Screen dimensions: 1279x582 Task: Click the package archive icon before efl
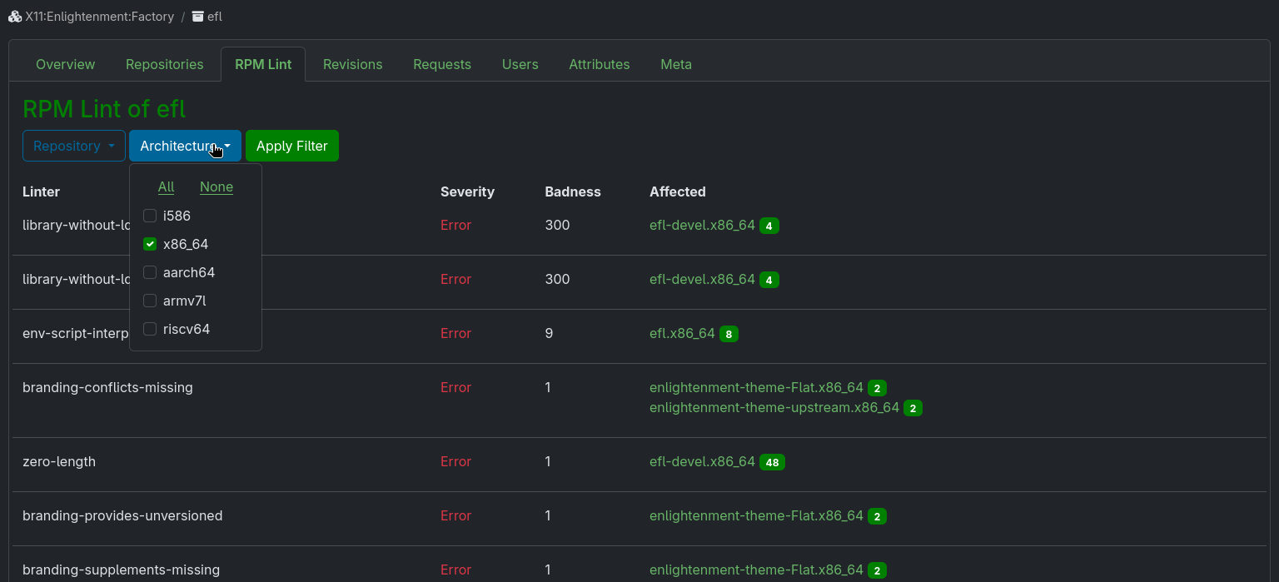pos(197,16)
